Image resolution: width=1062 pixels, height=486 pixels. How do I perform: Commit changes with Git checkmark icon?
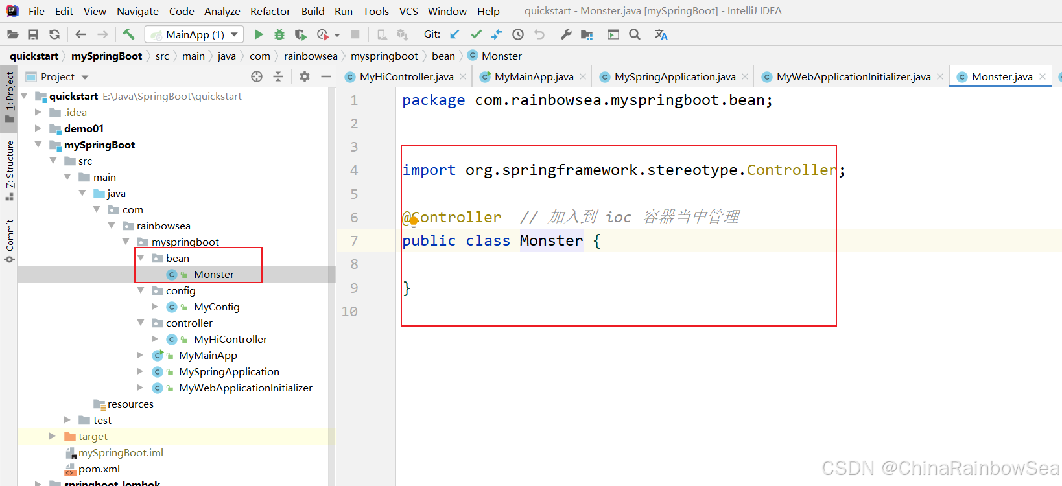[476, 34]
